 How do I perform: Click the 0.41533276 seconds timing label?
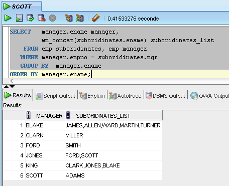pos(133,19)
